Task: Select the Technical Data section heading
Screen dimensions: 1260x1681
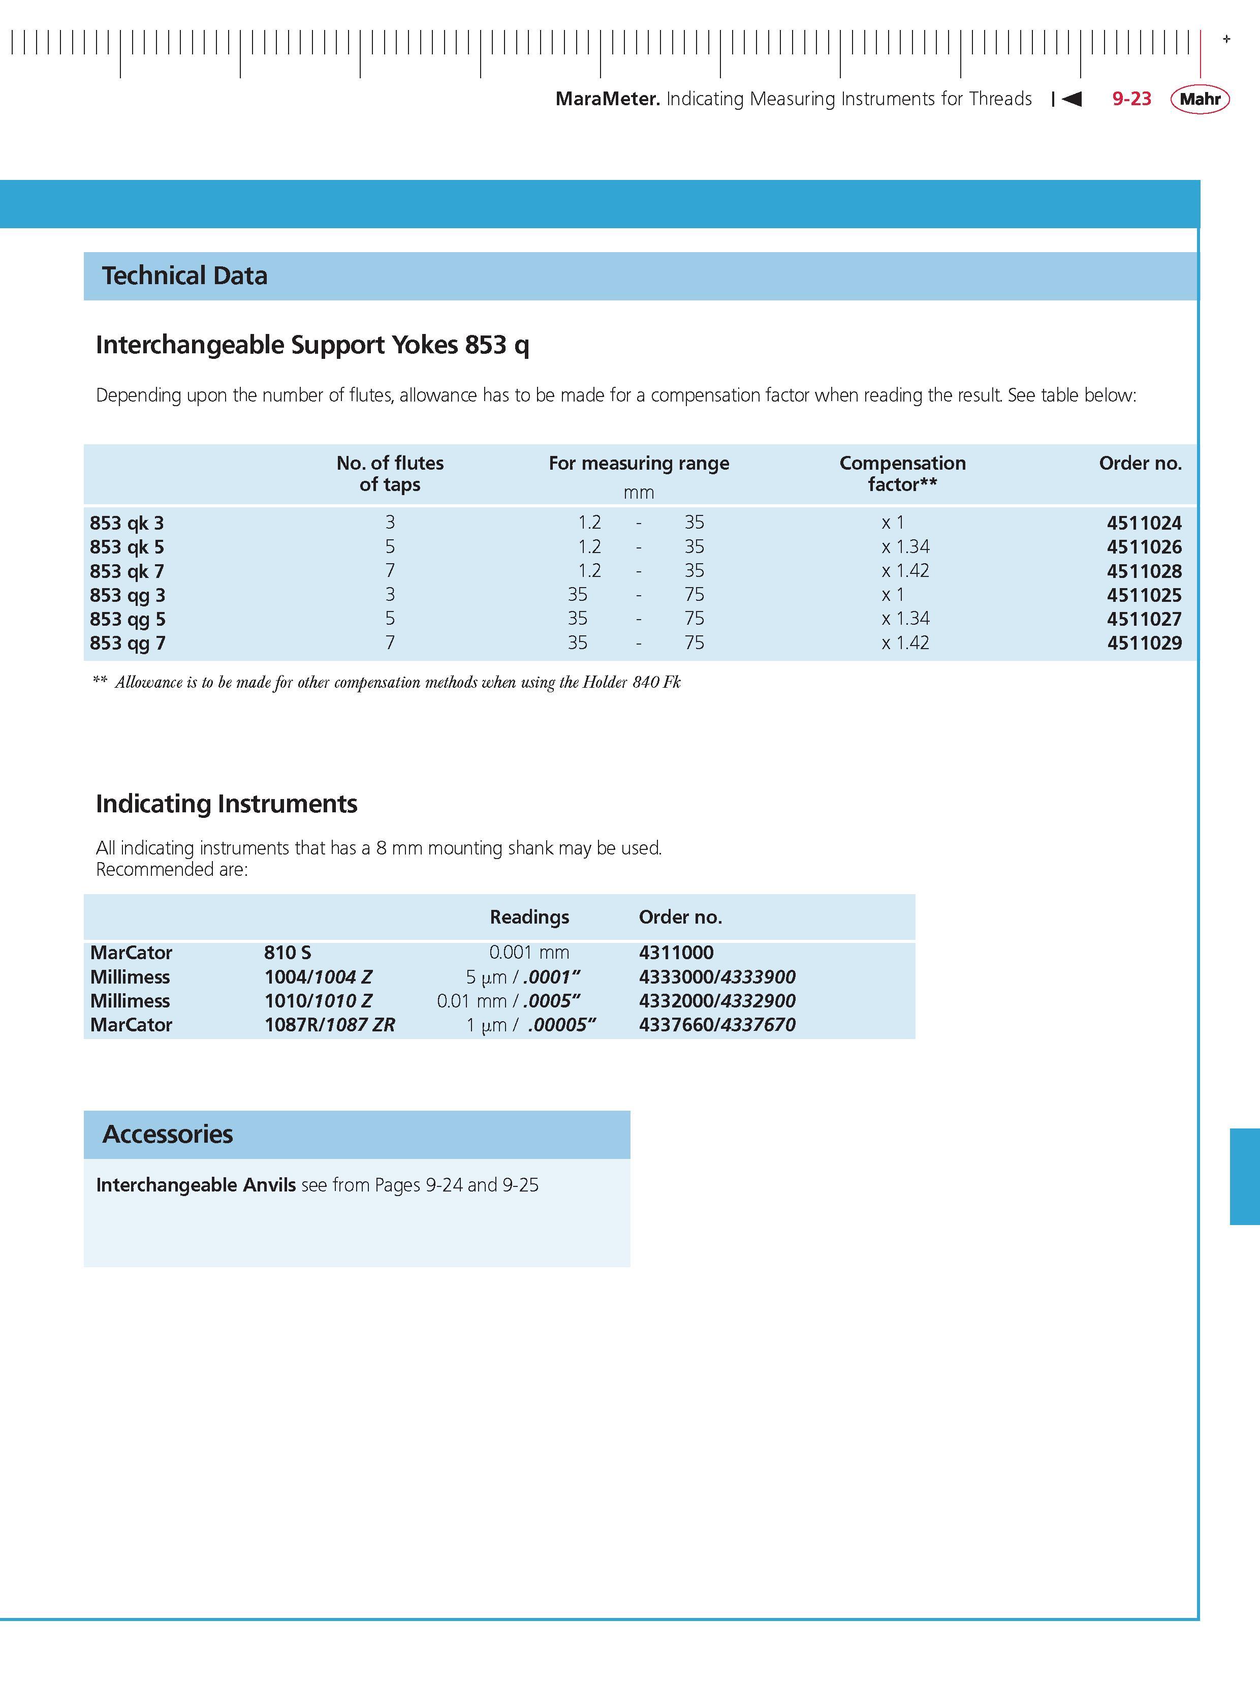Action: pyautogui.click(x=184, y=275)
